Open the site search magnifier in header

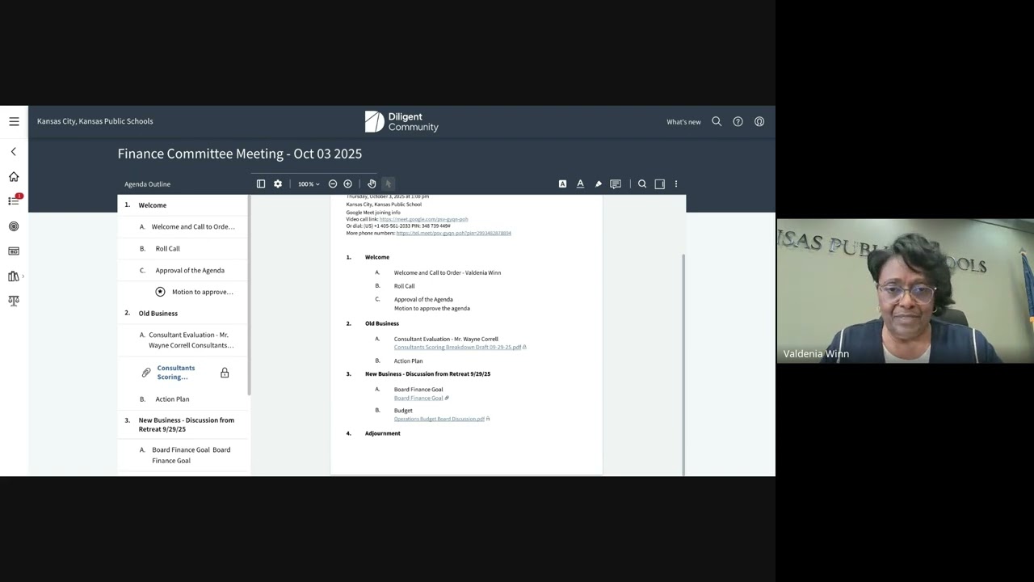(717, 121)
